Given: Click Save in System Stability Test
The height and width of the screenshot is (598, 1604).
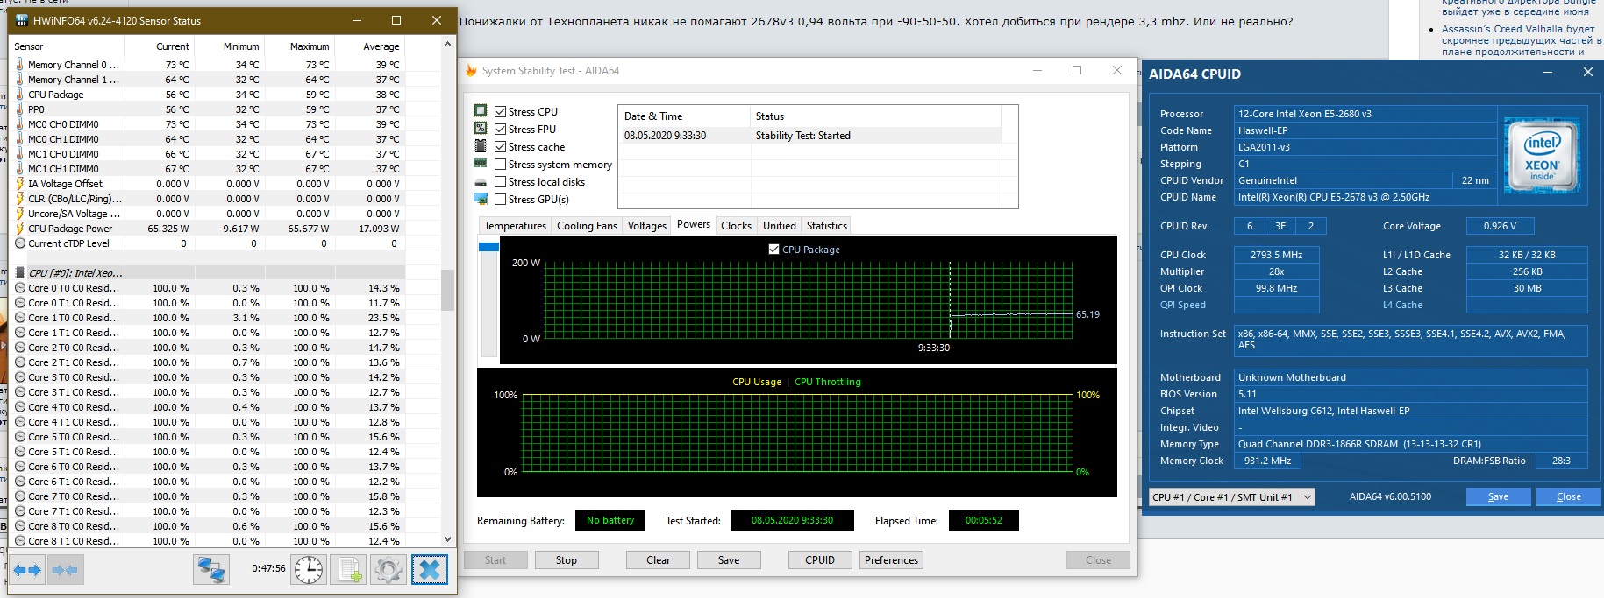Looking at the screenshot, I should (x=729, y=560).
